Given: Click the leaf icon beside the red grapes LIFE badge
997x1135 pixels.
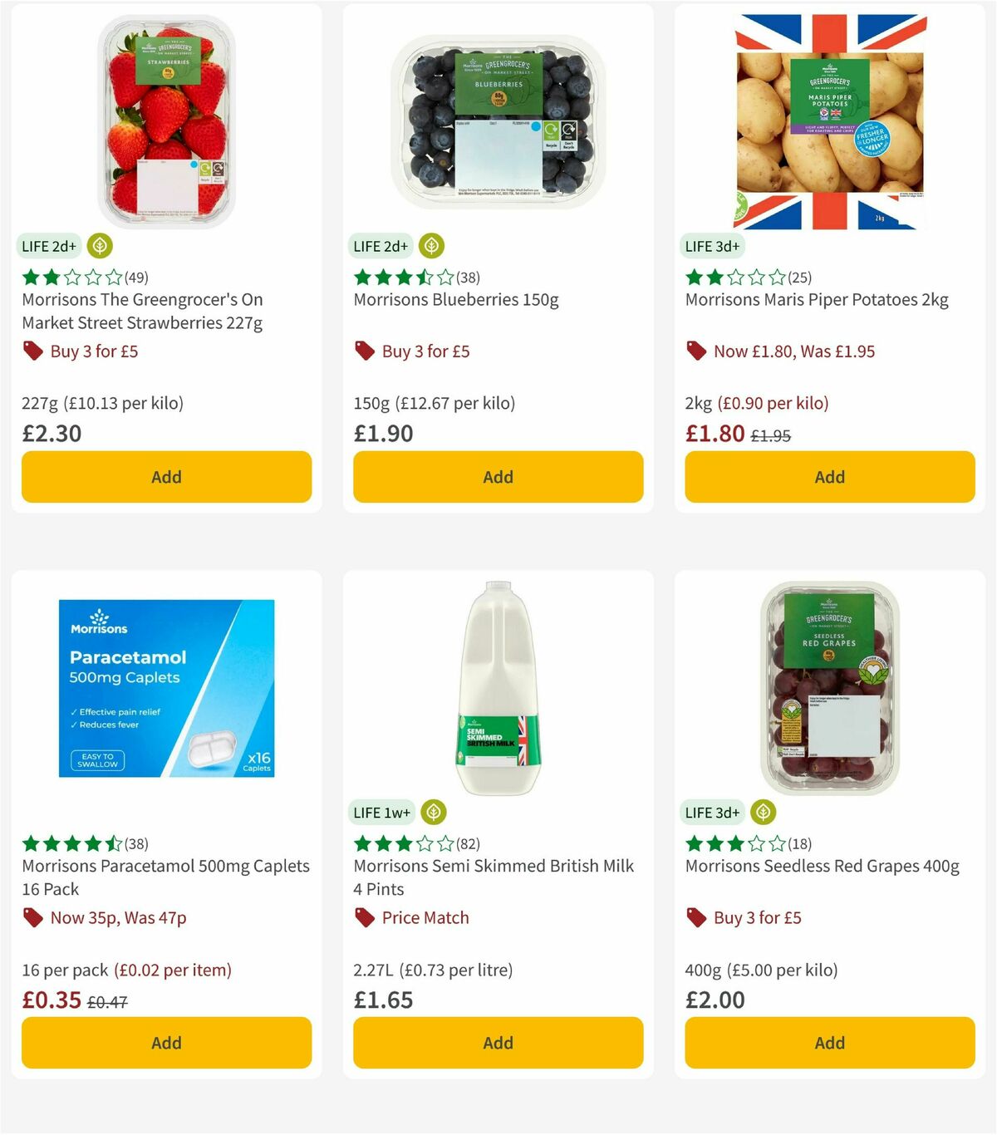Looking at the screenshot, I should [764, 813].
